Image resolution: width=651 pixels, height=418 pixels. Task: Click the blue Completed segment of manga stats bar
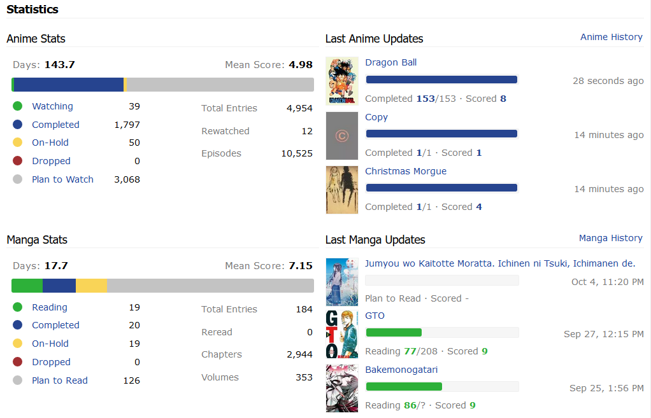click(59, 286)
